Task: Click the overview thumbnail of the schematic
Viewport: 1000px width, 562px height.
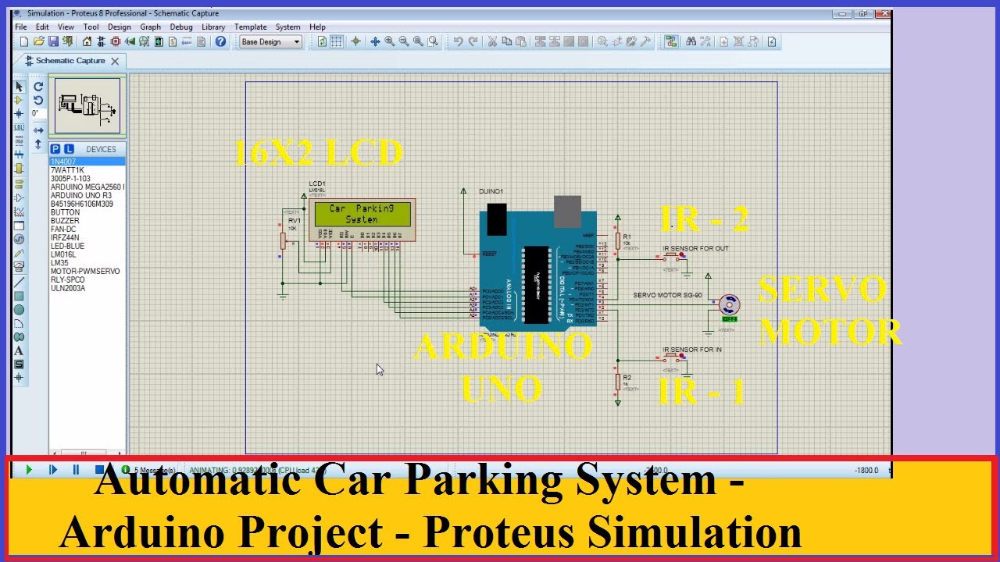Action: [x=87, y=106]
